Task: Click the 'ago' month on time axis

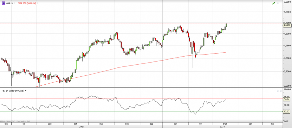Action: point(50,124)
